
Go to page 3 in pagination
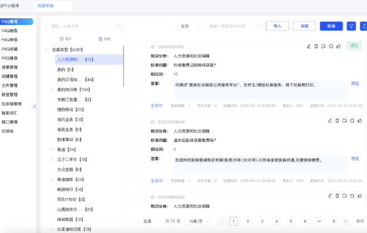[261, 221]
